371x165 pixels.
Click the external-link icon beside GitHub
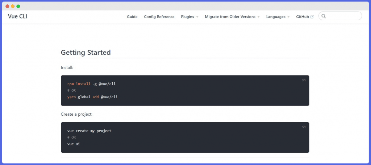(312, 17)
